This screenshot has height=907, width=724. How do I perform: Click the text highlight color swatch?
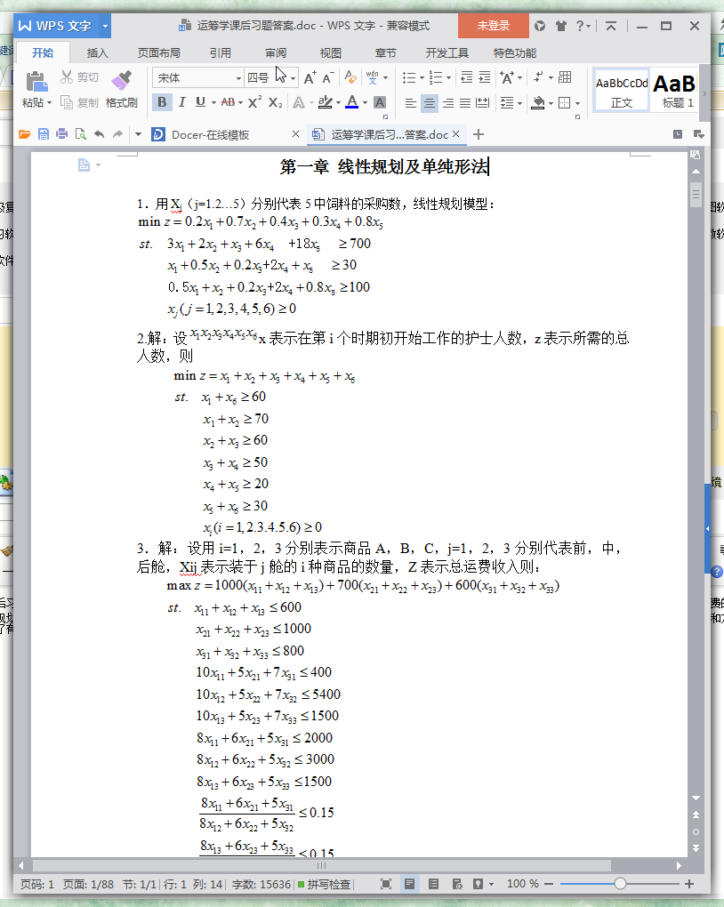326,102
